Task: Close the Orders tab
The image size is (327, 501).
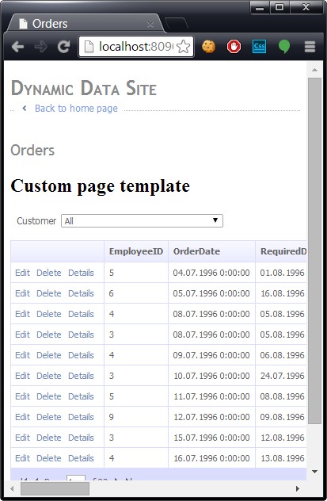Action: [x=150, y=25]
